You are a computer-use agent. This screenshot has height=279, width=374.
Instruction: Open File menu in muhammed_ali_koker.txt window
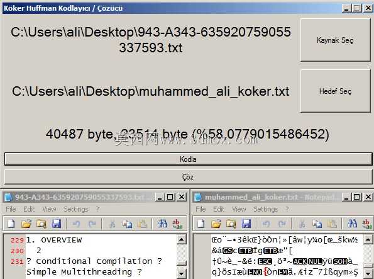tap(201, 209)
